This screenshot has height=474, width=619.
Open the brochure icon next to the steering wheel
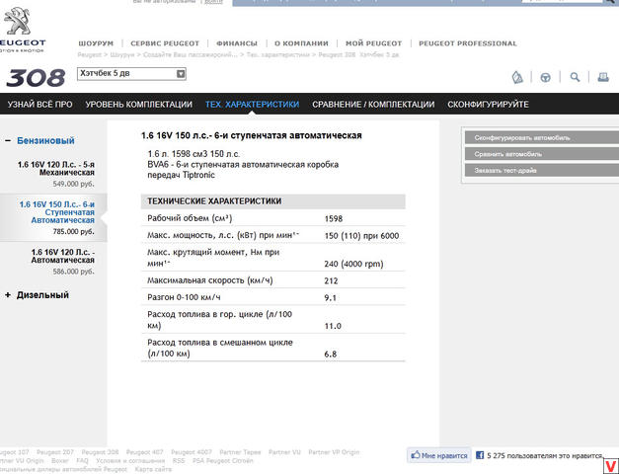pyautogui.click(x=517, y=77)
